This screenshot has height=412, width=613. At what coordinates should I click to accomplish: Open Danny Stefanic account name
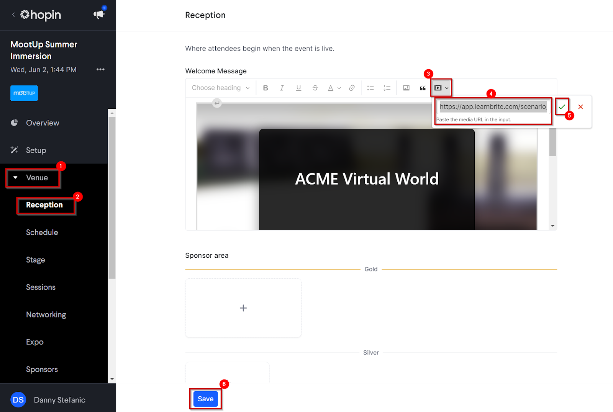coord(59,400)
